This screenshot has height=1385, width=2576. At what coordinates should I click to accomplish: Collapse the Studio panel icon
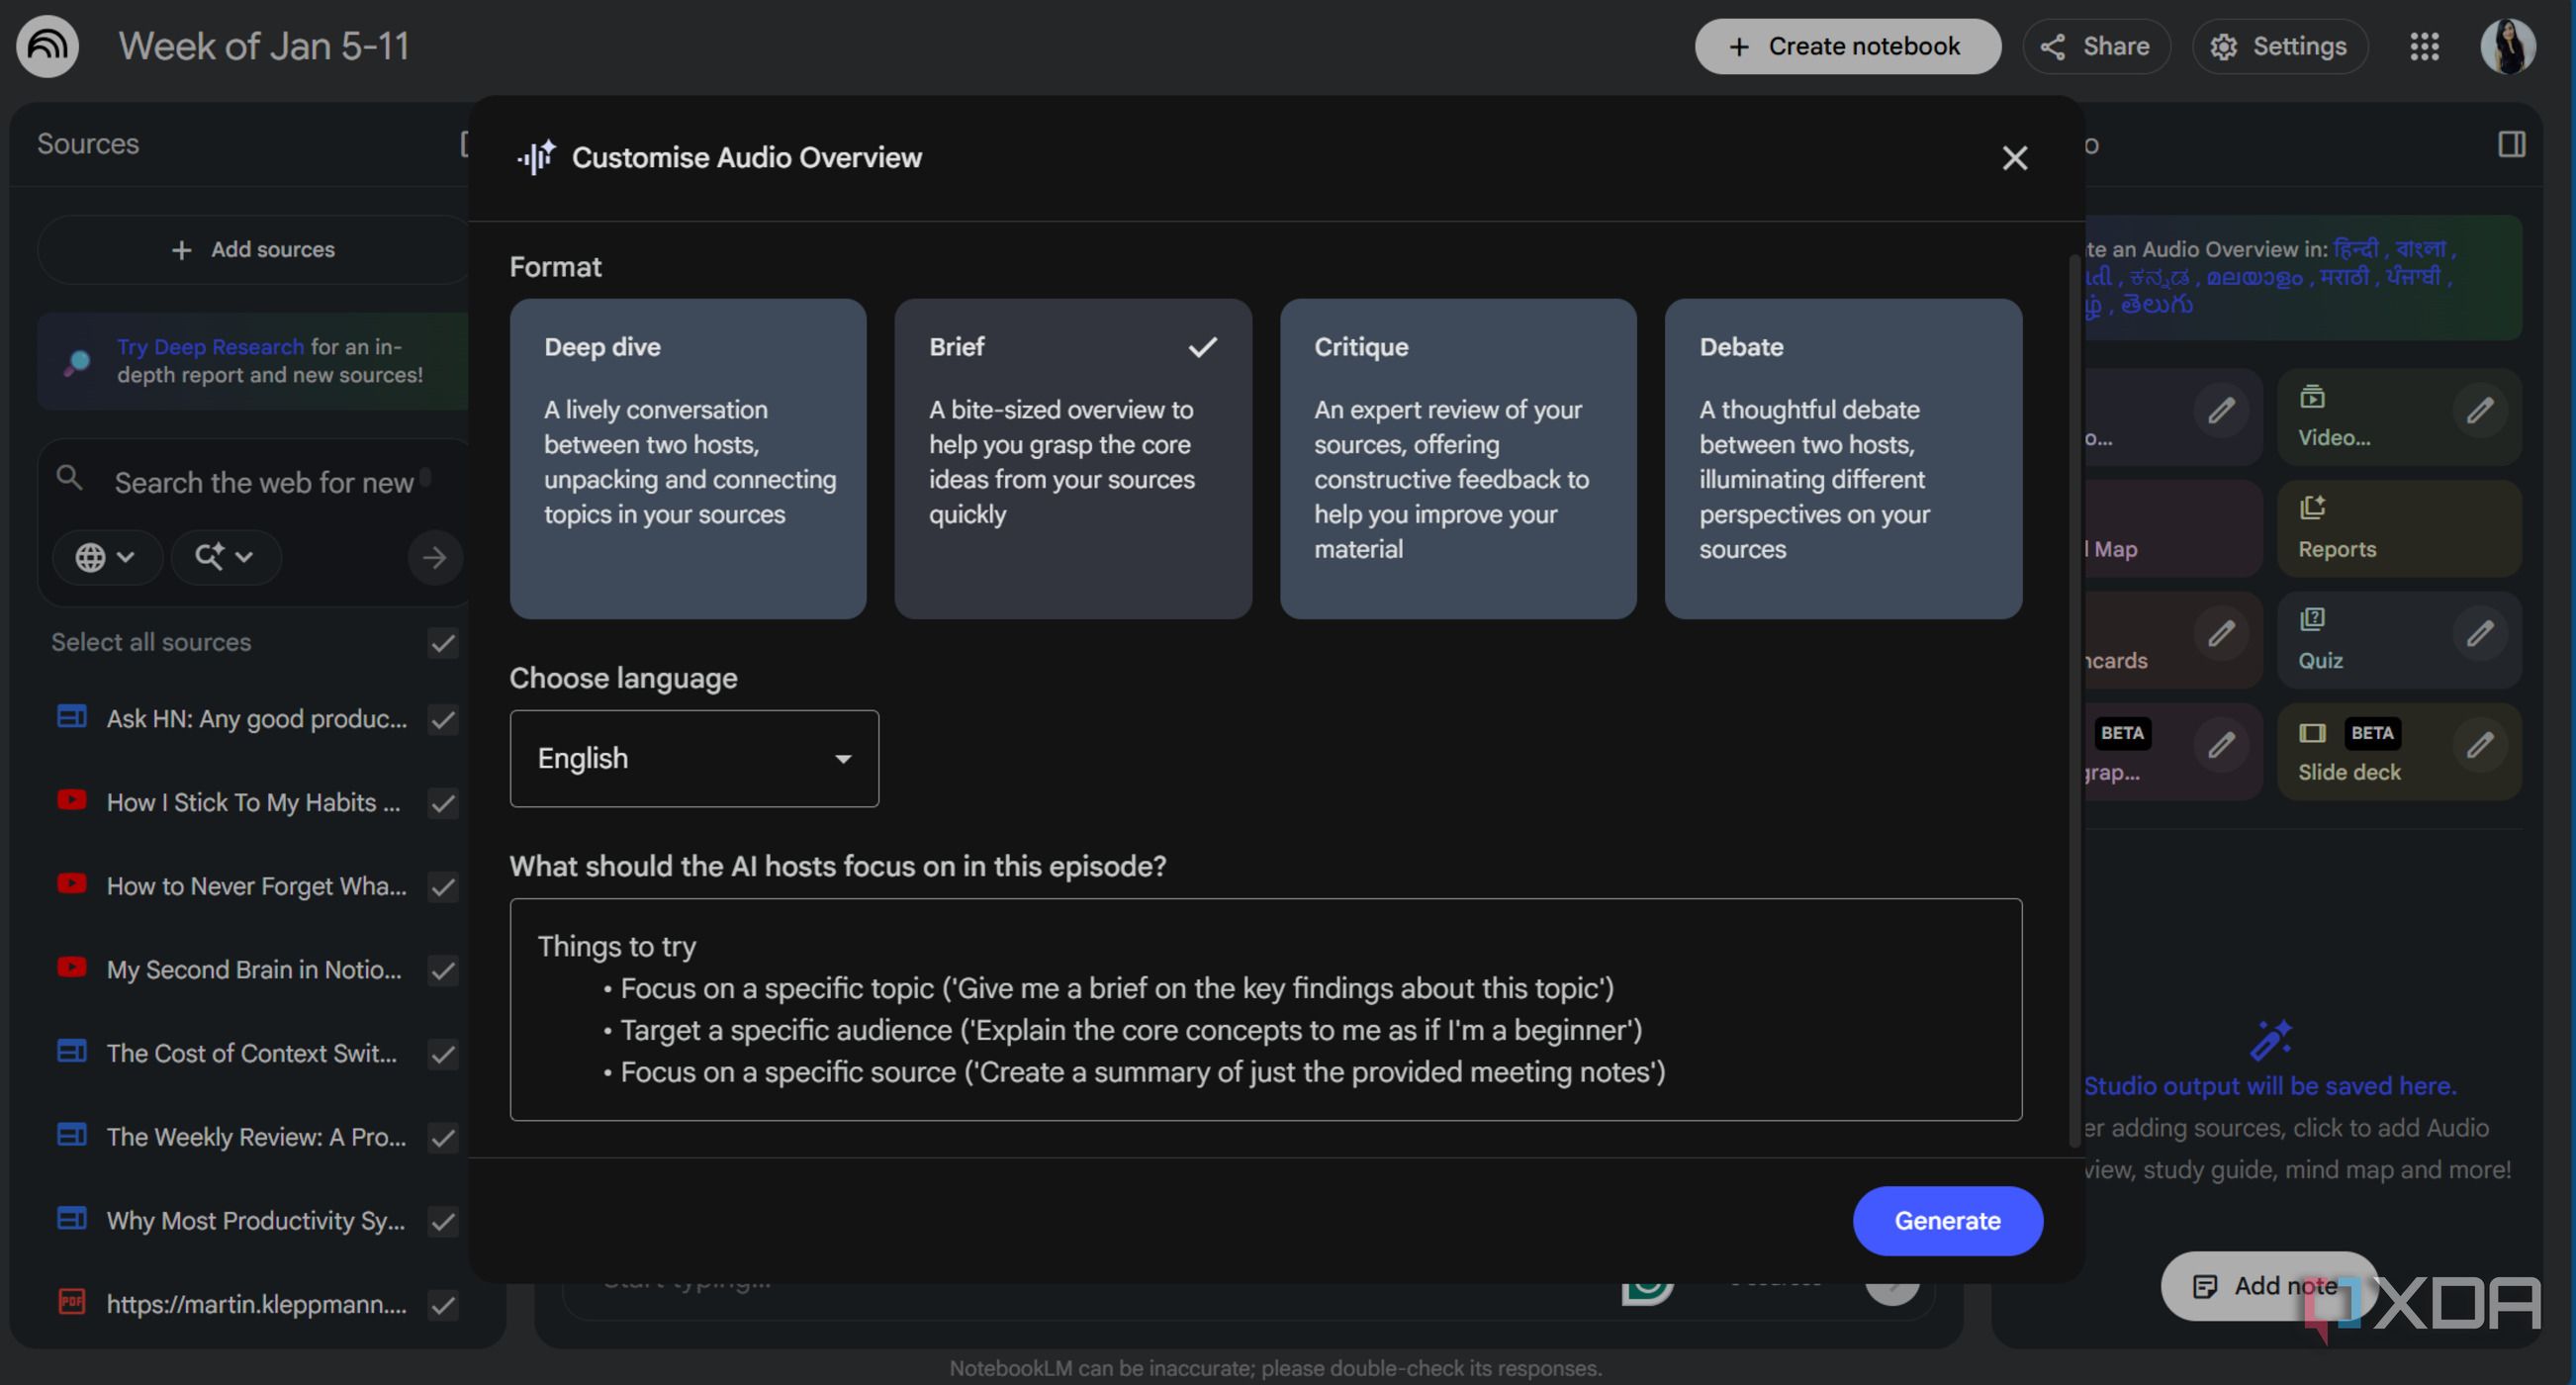[2511, 144]
